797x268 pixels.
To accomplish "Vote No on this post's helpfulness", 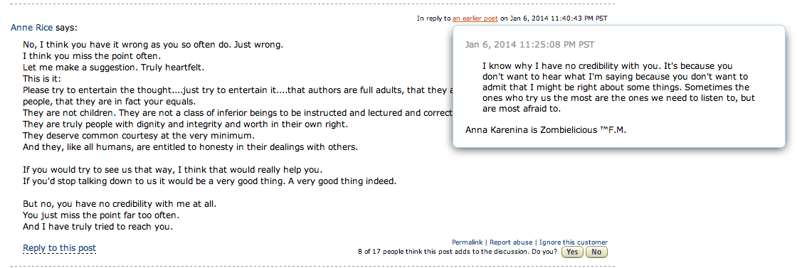I will [597, 252].
